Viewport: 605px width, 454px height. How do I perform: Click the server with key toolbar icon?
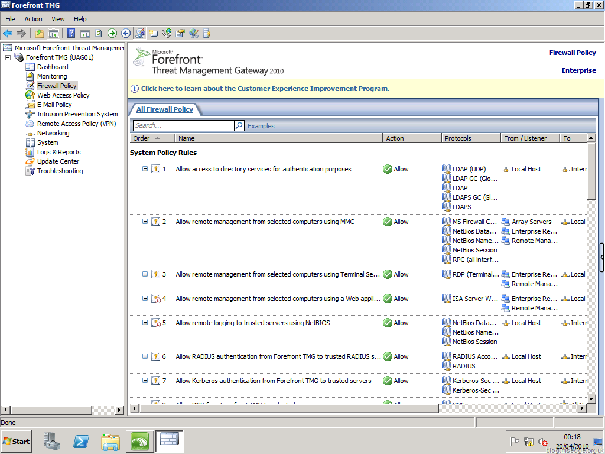[x=207, y=34]
